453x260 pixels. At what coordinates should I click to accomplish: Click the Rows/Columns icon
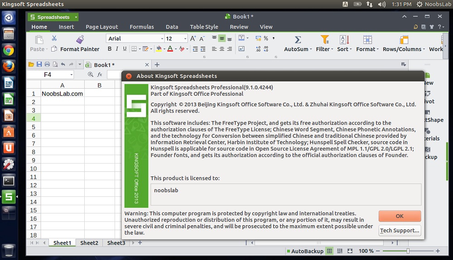pyautogui.click(x=404, y=39)
